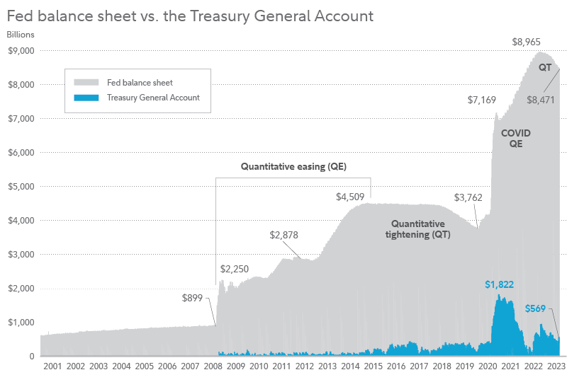Click the blue $569 data label
This screenshot has height=382, width=567.
(x=537, y=308)
